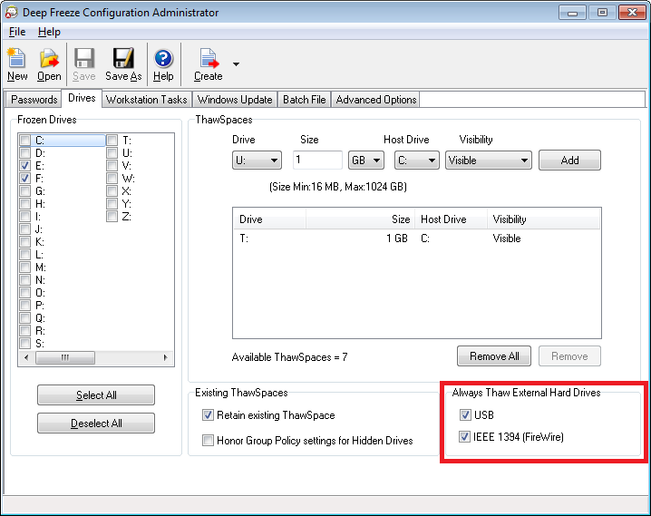
Task: Expand the Visibility combo box
Action: click(x=488, y=161)
